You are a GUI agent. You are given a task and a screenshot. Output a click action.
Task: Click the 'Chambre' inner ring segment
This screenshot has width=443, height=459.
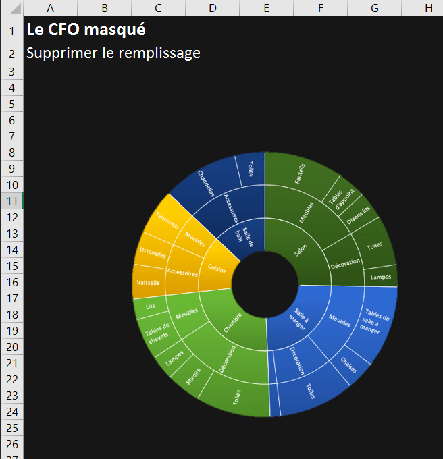[x=232, y=321]
